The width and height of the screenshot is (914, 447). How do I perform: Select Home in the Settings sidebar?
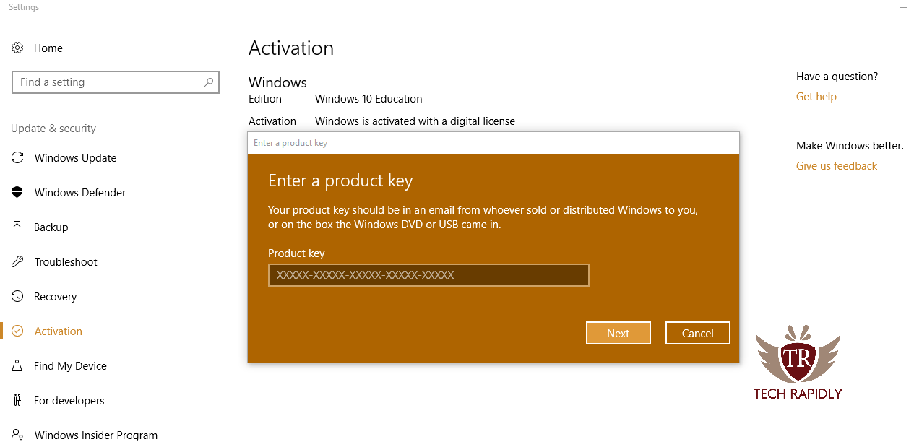click(x=48, y=48)
